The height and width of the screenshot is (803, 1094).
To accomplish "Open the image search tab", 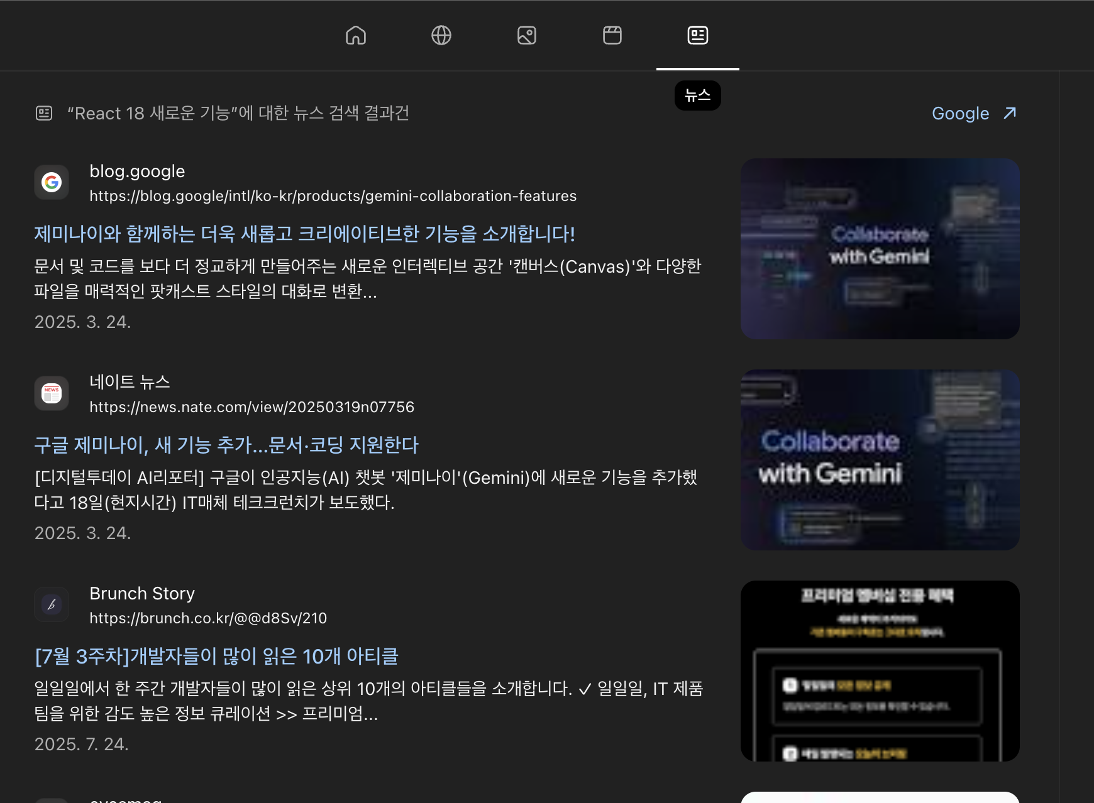I will click(x=527, y=35).
